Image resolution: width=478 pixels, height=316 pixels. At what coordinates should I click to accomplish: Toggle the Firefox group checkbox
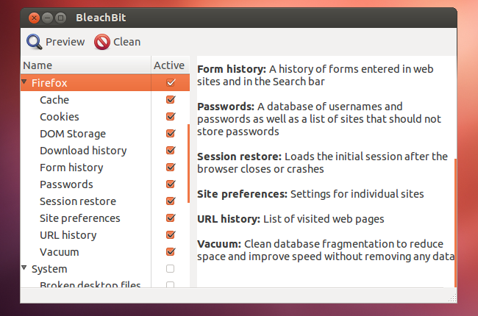tap(171, 82)
